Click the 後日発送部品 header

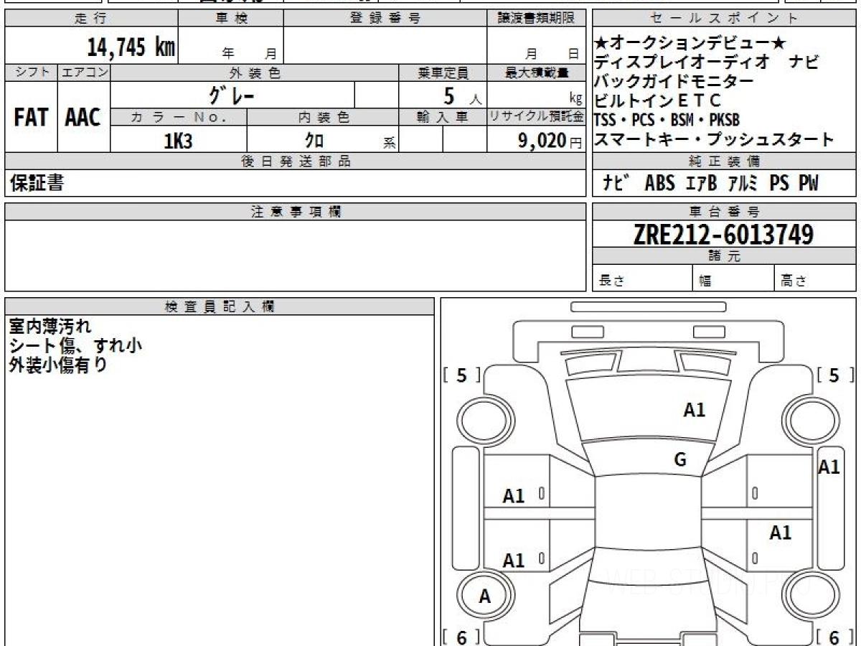[296, 161]
